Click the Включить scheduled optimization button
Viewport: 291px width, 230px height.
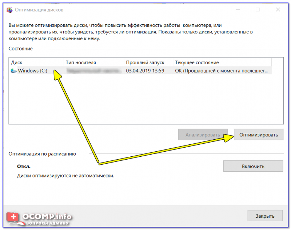pyautogui.click(x=253, y=166)
